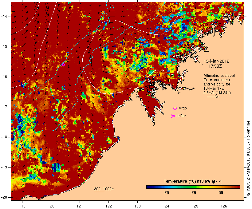Click the '200 1000m' depth contour label
The height and width of the screenshot is (209, 252).
(x=104, y=189)
